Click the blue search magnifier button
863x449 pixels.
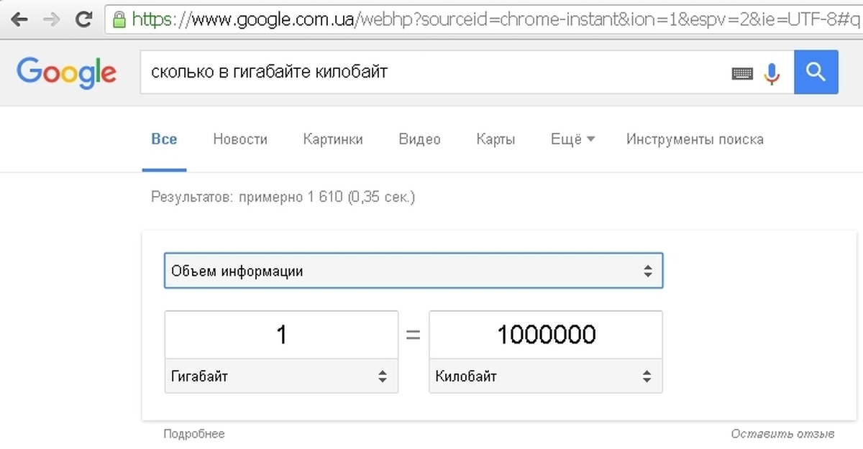(x=816, y=72)
